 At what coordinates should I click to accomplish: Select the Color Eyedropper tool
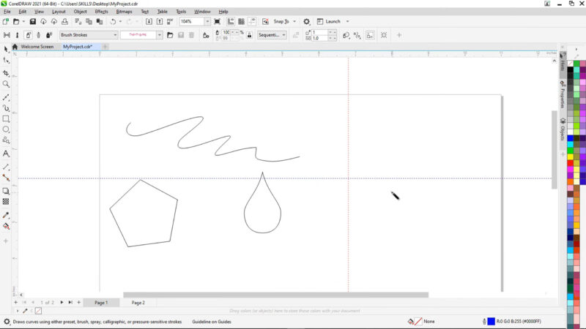point(6,215)
